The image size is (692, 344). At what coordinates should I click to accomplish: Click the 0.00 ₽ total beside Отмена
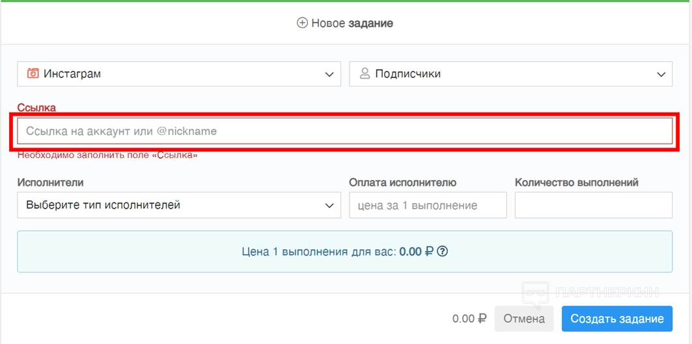point(469,319)
